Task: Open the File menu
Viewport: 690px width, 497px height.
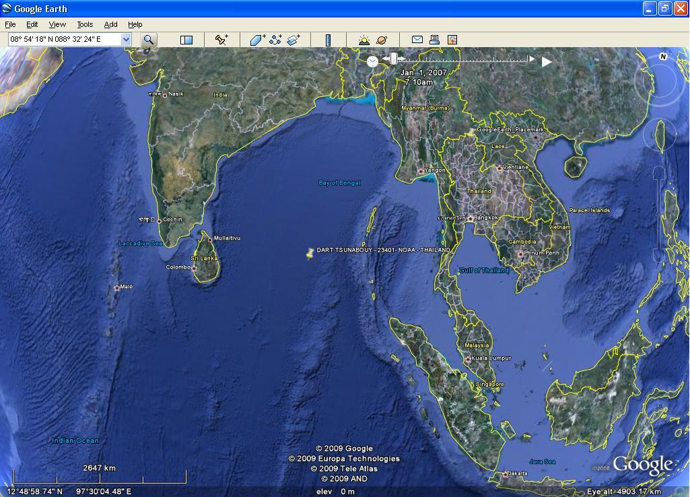Action: (x=10, y=25)
